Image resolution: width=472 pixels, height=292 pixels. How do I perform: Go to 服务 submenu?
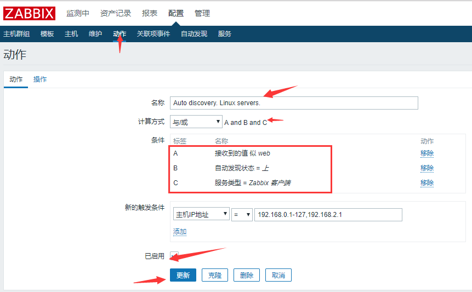225,34
